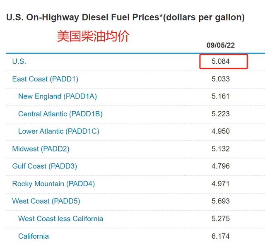Click the California price value 6.174
Screen dimensions: 265x247
pos(221,236)
